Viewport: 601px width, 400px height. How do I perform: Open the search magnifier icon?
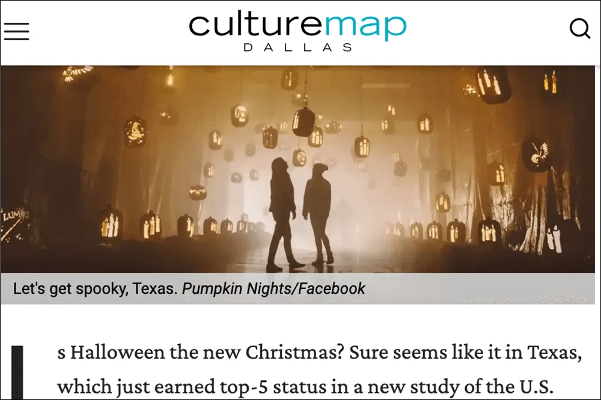point(579,29)
